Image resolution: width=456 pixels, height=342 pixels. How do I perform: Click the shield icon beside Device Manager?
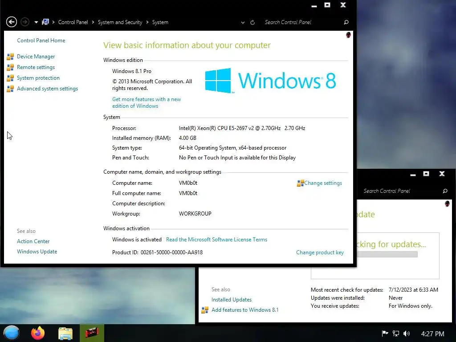tap(10, 57)
